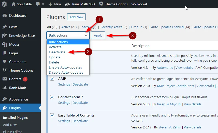
Task: Select Bulk actions option in dropdown list
Action: [x=68, y=42]
